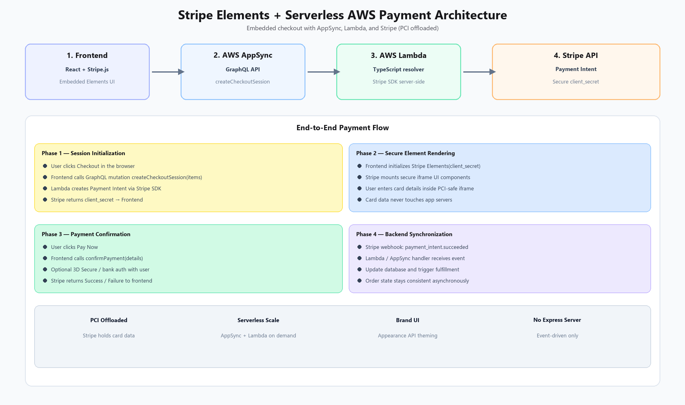Select 'Stripe holds card data' text
Image resolution: width=685 pixels, height=405 pixels.
[109, 336]
